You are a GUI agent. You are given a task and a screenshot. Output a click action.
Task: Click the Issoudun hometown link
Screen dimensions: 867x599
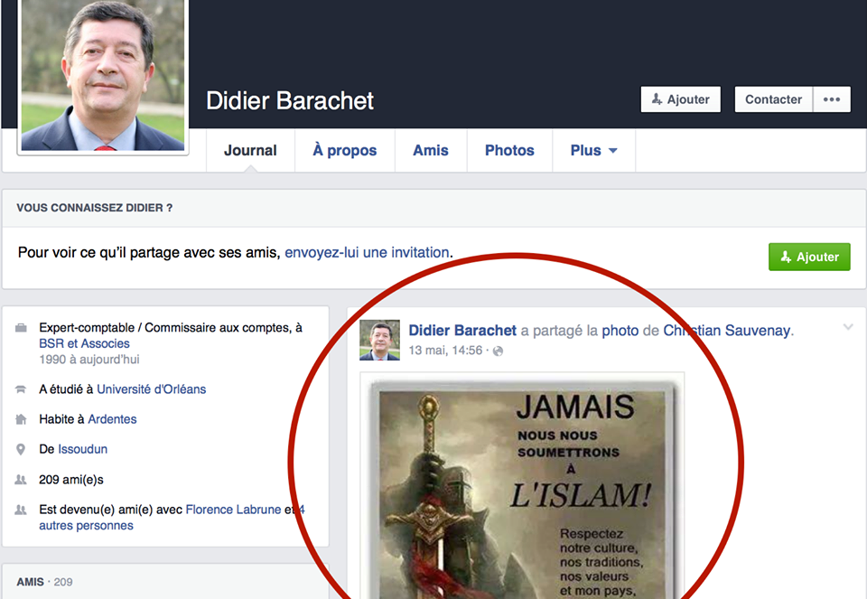click(x=82, y=449)
